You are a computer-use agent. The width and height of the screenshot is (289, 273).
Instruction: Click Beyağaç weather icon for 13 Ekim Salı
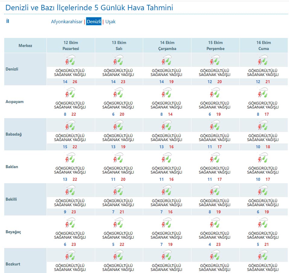coord(118,223)
